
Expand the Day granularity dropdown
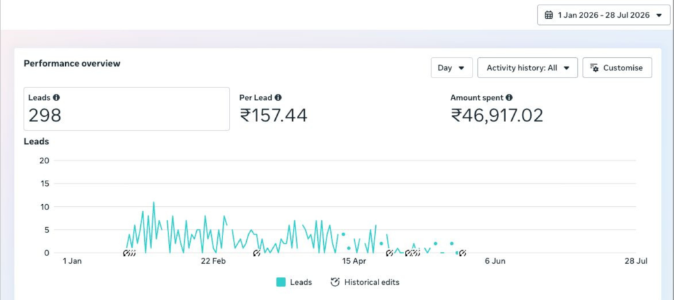(x=452, y=68)
